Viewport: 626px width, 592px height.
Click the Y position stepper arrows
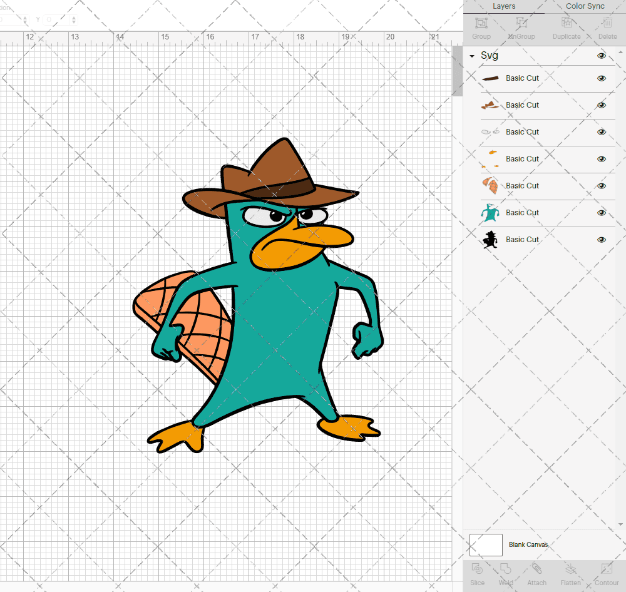pos(74,19)
